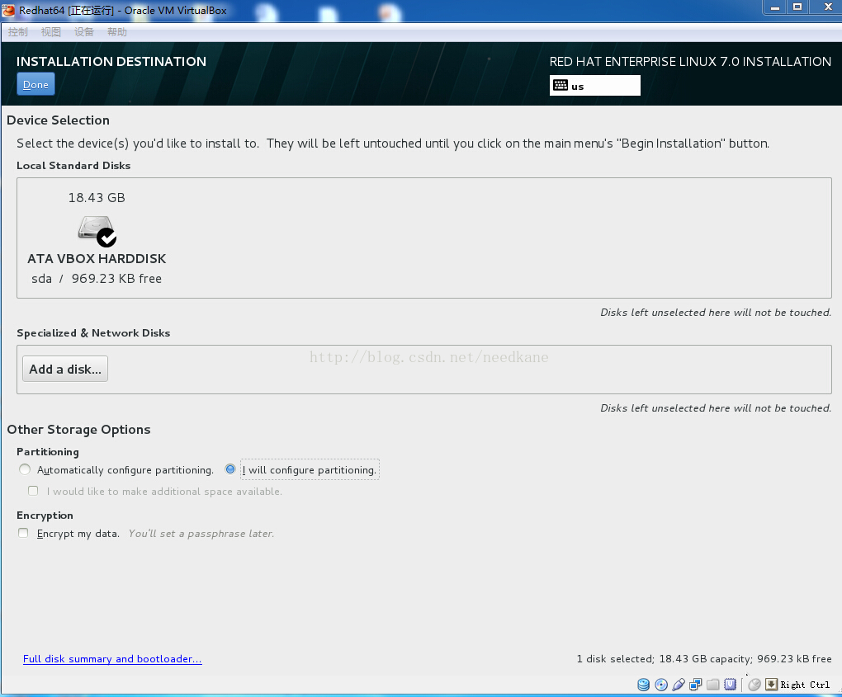Enable Encrypt my data checkbox
The width and height of the screenshot is (842, 697).
(x=23, y=533)
